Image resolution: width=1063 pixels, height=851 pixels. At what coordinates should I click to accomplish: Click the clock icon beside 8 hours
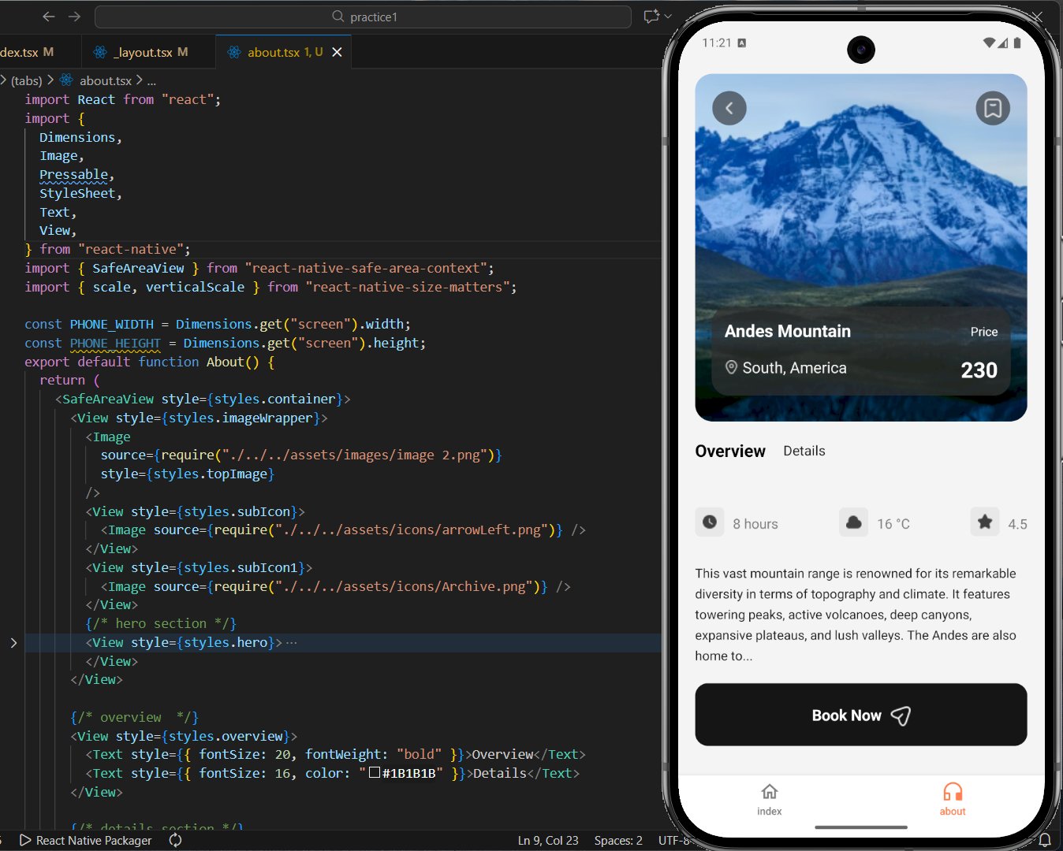coord(710,522)
